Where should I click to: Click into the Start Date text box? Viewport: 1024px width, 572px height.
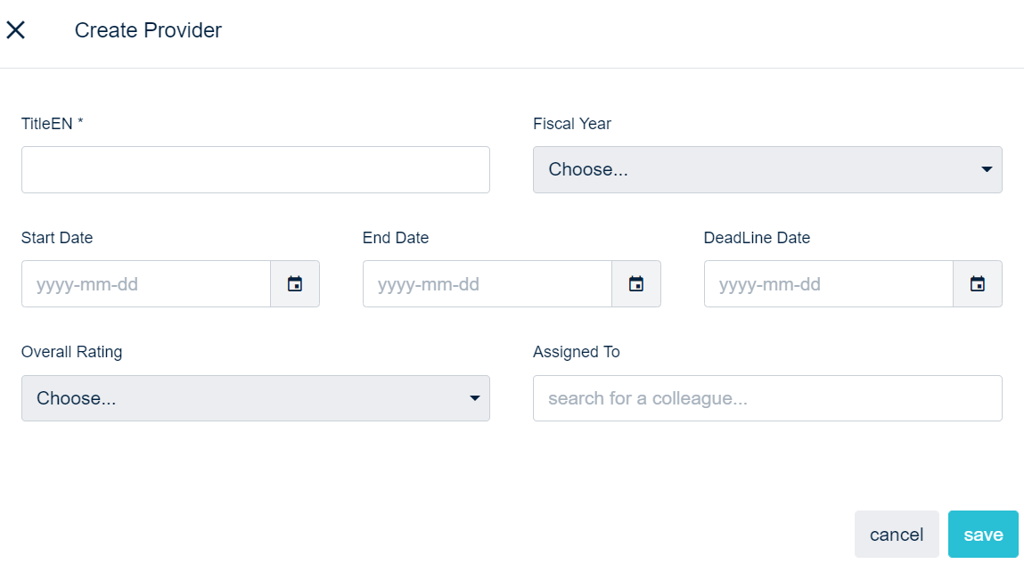(146, 284)
